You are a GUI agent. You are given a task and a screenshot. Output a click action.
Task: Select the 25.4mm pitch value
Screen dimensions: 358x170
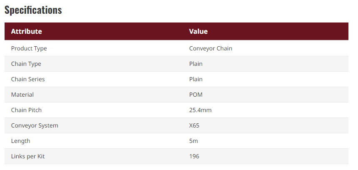pos(200,110)
